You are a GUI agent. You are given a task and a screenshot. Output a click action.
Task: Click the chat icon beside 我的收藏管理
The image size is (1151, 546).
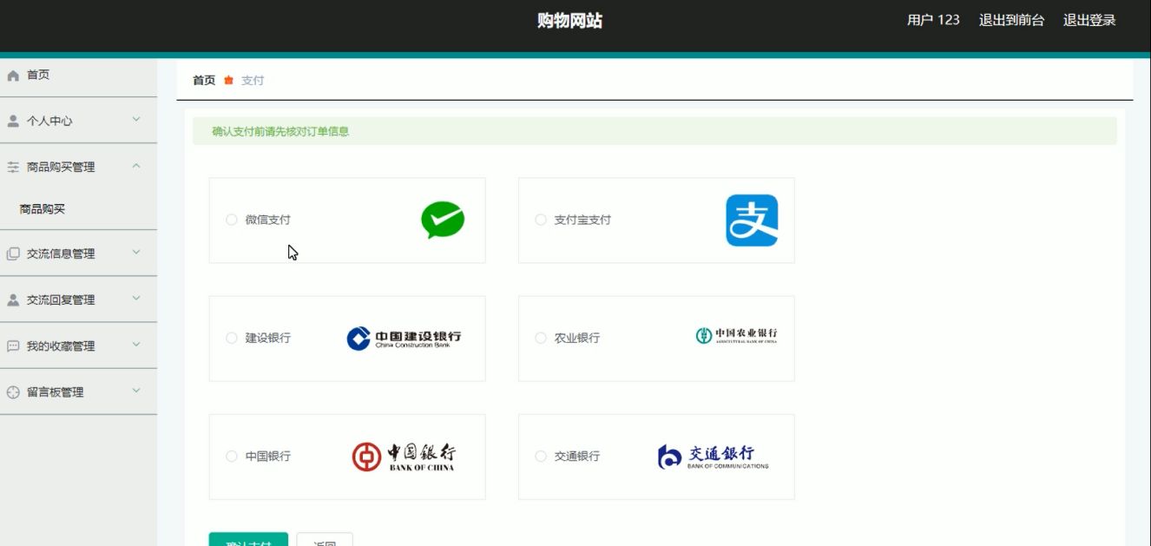[13, 346]
